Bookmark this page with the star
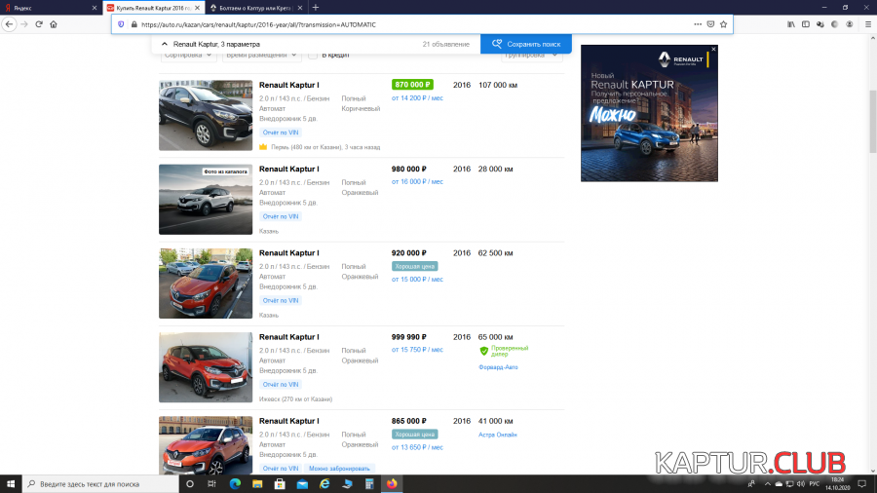Image resolution: width=877 pixels, height=493 pixels. tap(723, 24)
